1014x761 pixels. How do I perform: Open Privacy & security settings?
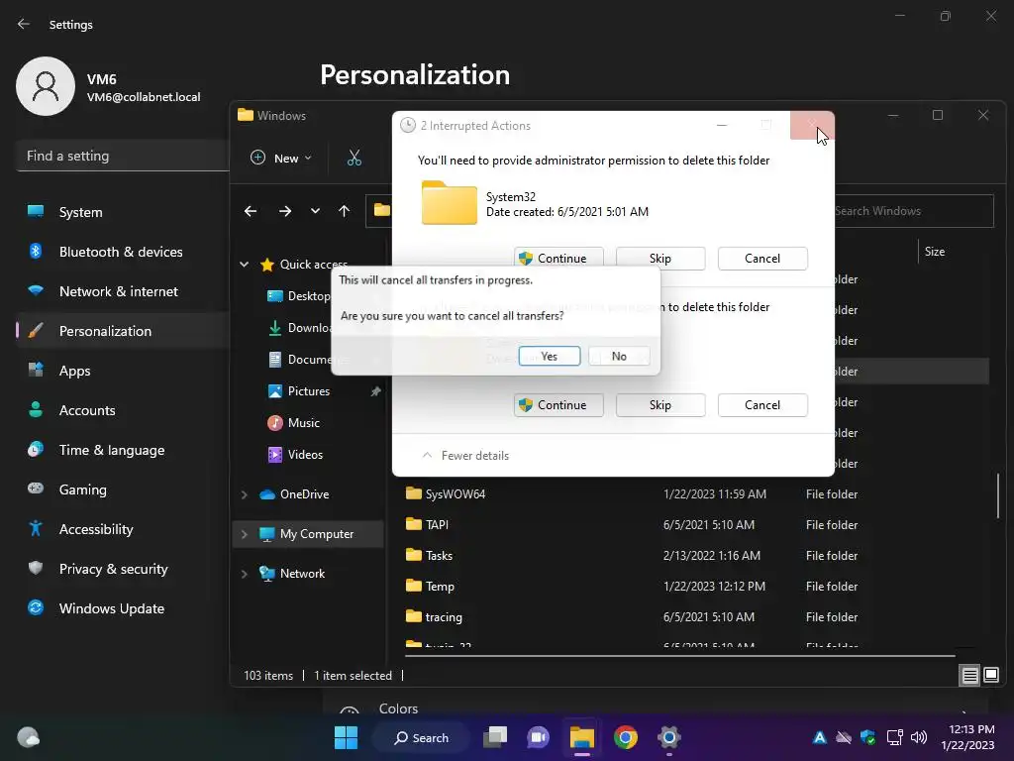tap(123, 569)
